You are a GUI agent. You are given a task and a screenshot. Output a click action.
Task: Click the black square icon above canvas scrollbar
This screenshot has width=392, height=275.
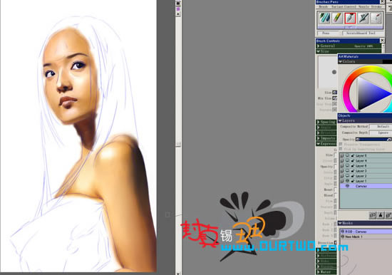[178, 4]
